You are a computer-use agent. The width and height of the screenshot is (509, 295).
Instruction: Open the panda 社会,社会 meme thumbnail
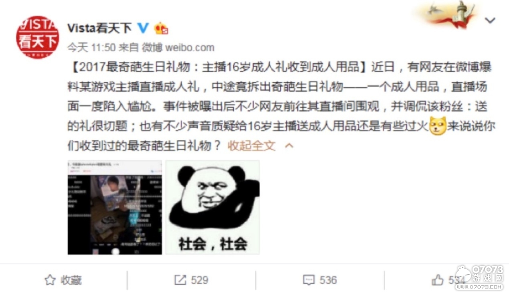tap(213, 208)
